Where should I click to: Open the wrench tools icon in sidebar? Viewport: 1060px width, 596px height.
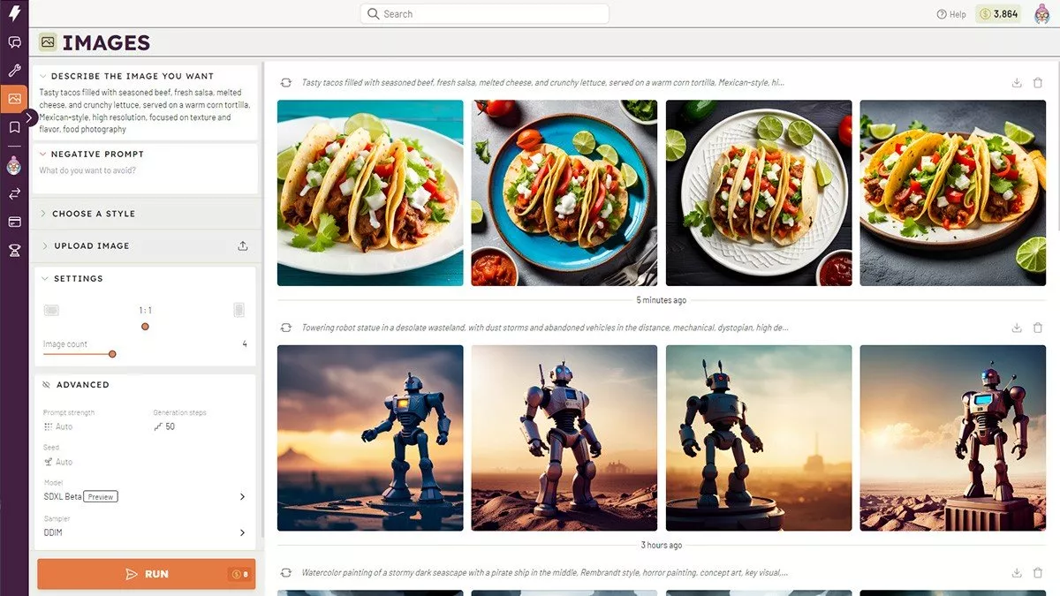coord(14,71)
